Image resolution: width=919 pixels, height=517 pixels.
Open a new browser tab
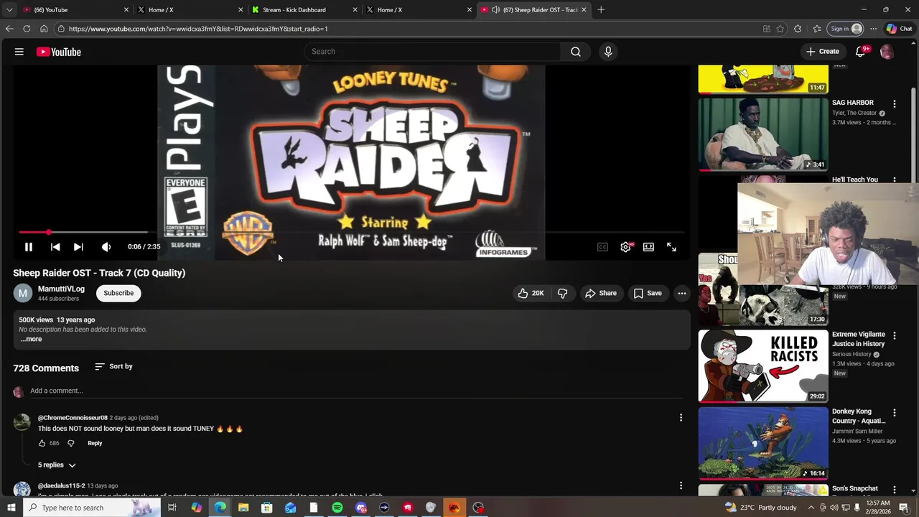(601, 10)
